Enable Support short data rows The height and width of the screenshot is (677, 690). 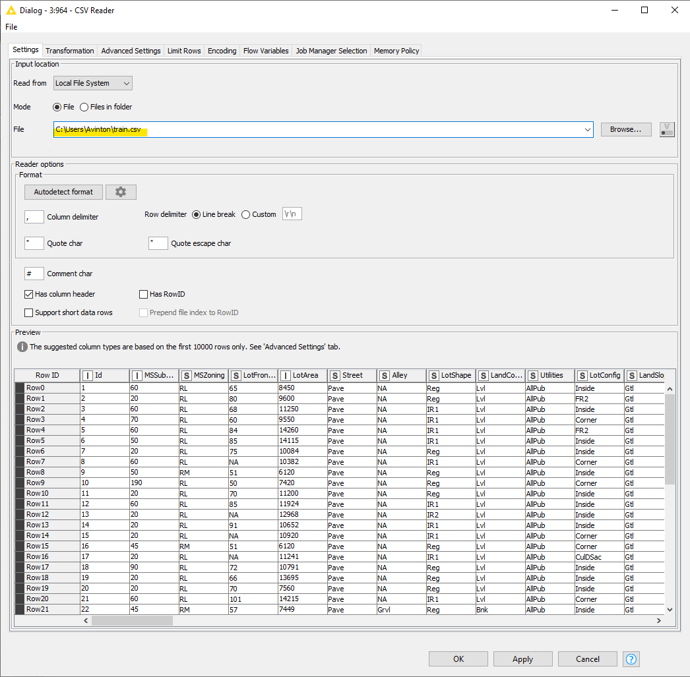tap(28, 312)
